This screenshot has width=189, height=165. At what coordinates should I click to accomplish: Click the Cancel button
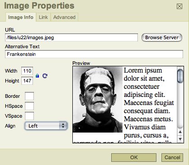(172, 157)
